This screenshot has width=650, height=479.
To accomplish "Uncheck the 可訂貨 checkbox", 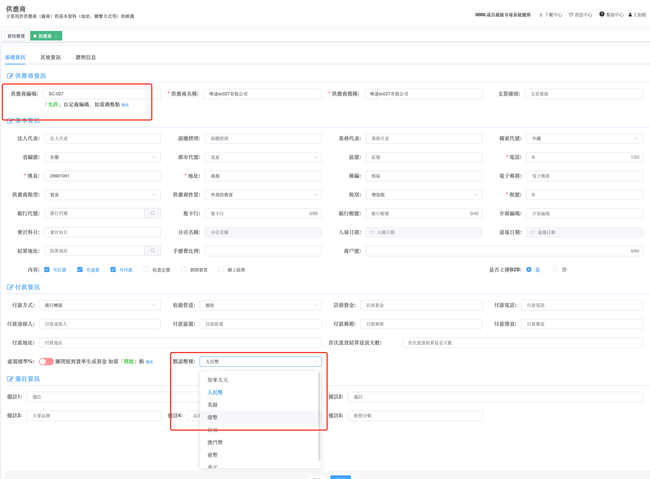I will click(47, 270).
